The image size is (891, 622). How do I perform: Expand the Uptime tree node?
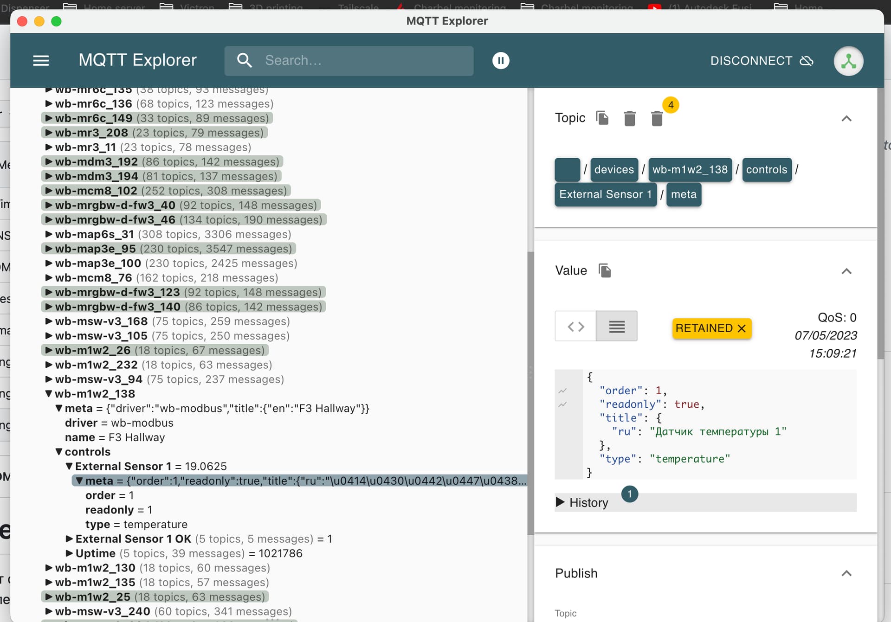pos(69,553)
